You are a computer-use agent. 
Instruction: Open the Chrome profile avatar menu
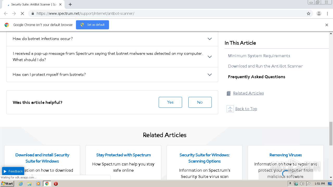coord(319,14)
